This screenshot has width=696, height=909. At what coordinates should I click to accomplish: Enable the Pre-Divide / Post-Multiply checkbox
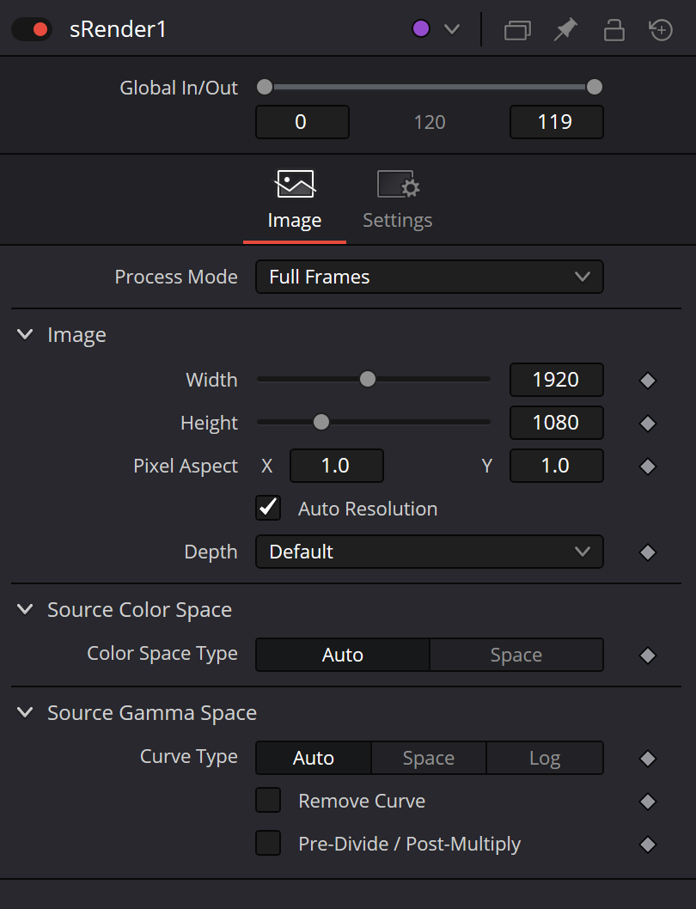click(x=268, y=843)
